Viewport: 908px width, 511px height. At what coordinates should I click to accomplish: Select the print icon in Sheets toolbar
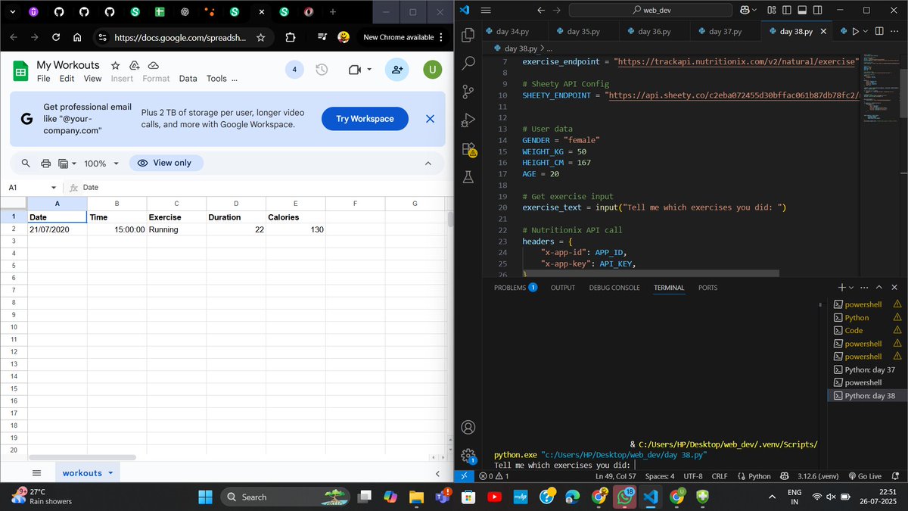click(45, 163)
